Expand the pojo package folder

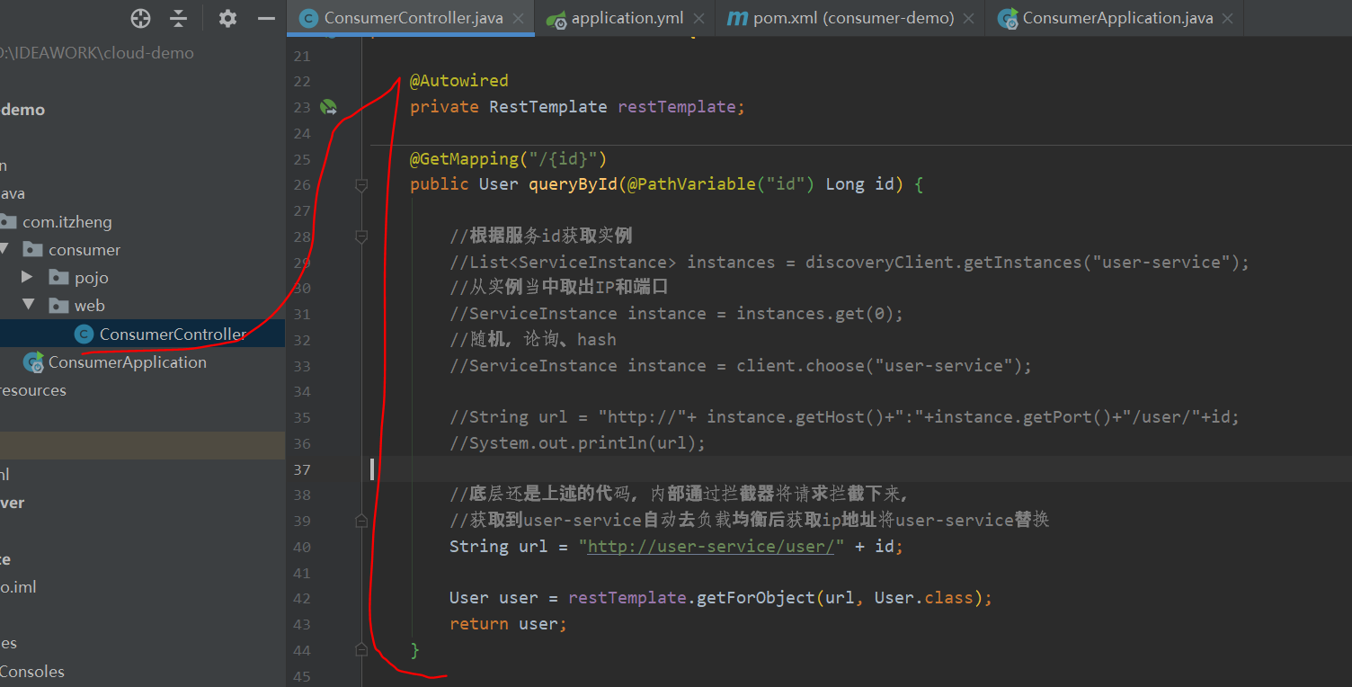[27, 277]
